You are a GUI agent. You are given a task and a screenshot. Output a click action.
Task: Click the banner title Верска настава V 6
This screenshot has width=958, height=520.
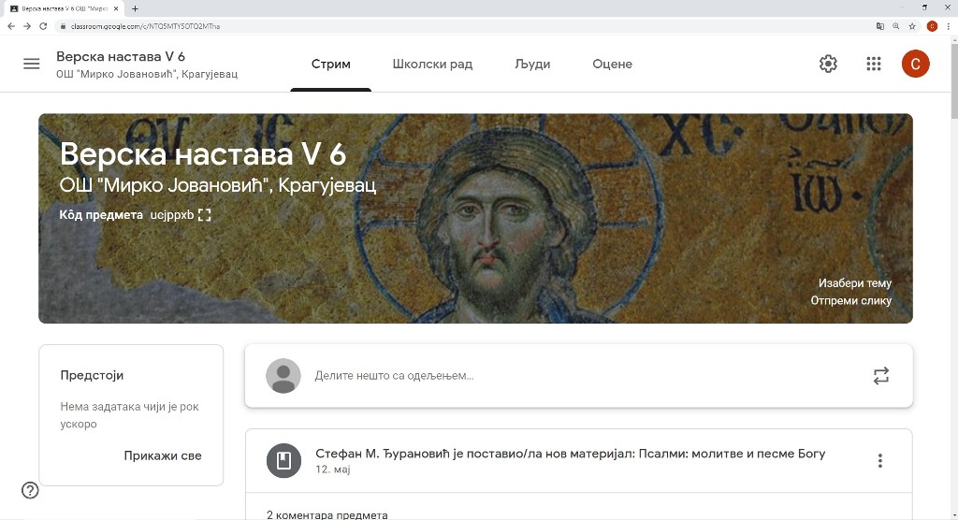(x=203, y=153)
